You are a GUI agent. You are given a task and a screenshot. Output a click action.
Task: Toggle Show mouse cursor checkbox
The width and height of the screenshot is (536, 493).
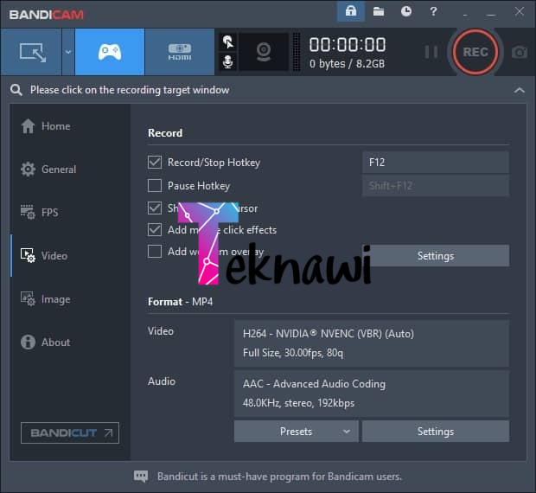pos(155,208)
